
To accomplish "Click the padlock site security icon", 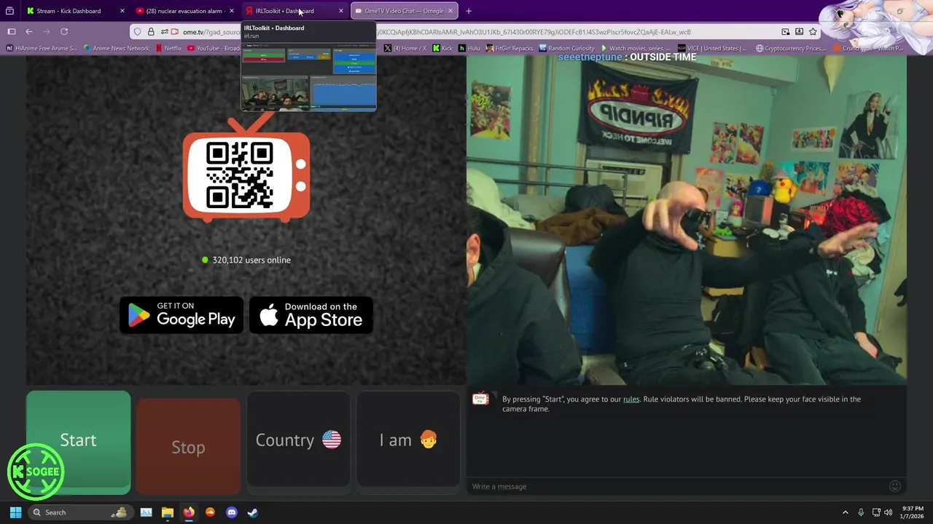I will pyautogui.click(x=151, y=32).
